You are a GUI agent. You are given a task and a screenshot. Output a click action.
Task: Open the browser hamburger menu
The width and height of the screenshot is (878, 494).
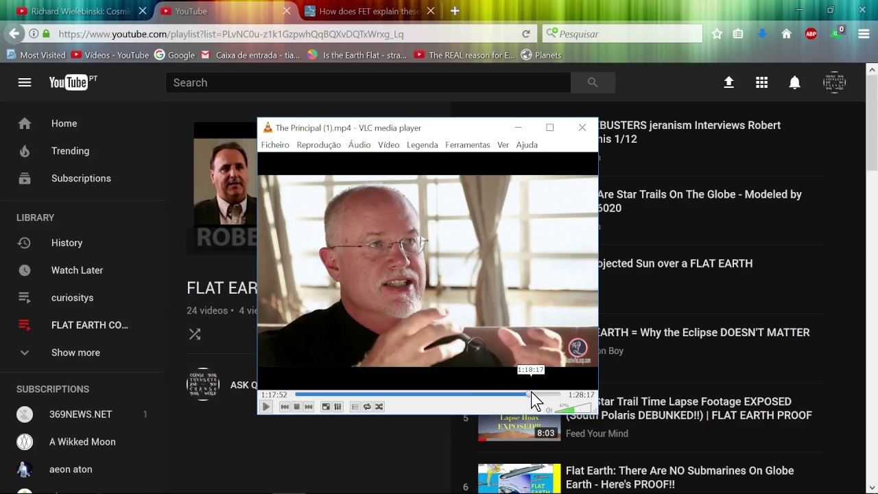click(x=864, y=34)
